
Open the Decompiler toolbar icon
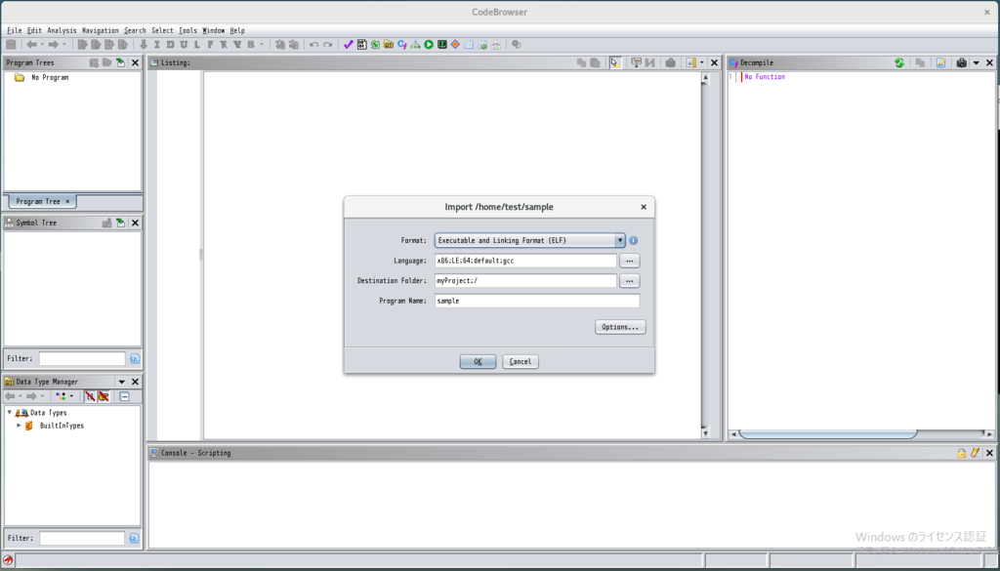coord(401,45)
